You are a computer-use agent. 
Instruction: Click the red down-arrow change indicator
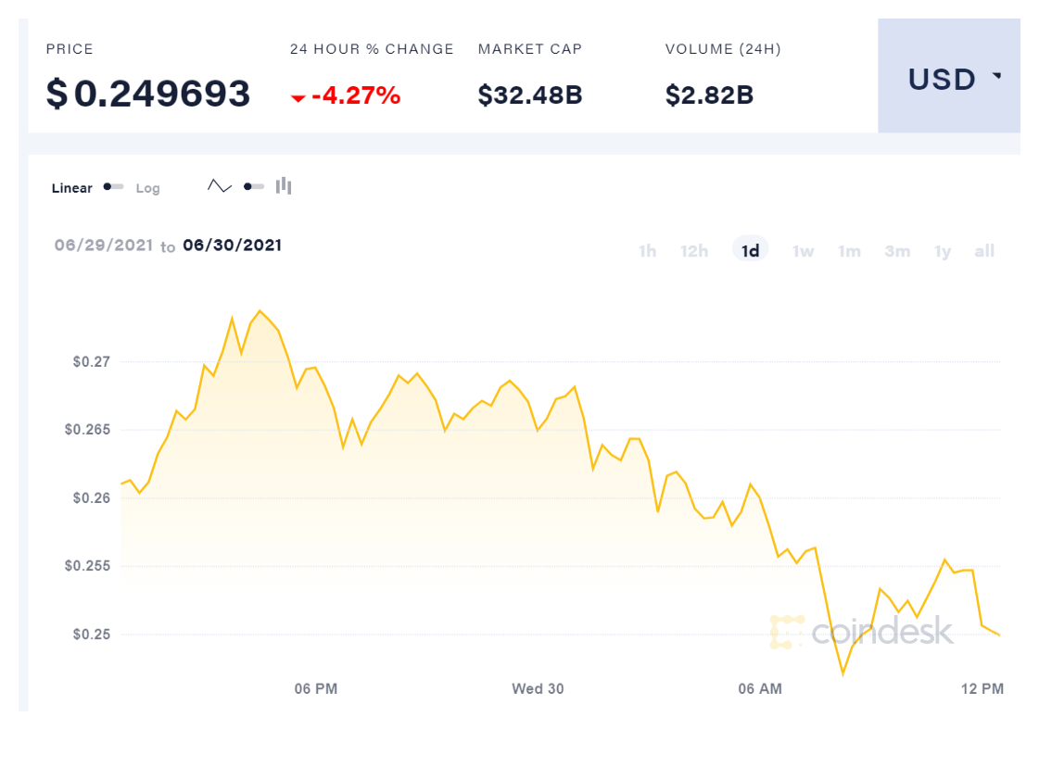point(298,97)
